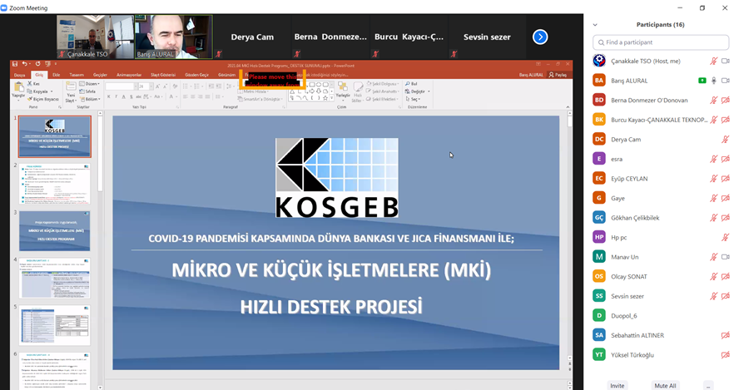Viewport: 744px width, 390px height.
Task: Switch to the Animasyonlar tab
Action: click(129, 75)
